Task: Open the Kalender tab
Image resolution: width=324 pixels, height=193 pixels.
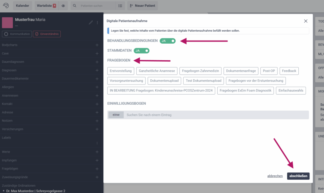Action: pos(22,6)
